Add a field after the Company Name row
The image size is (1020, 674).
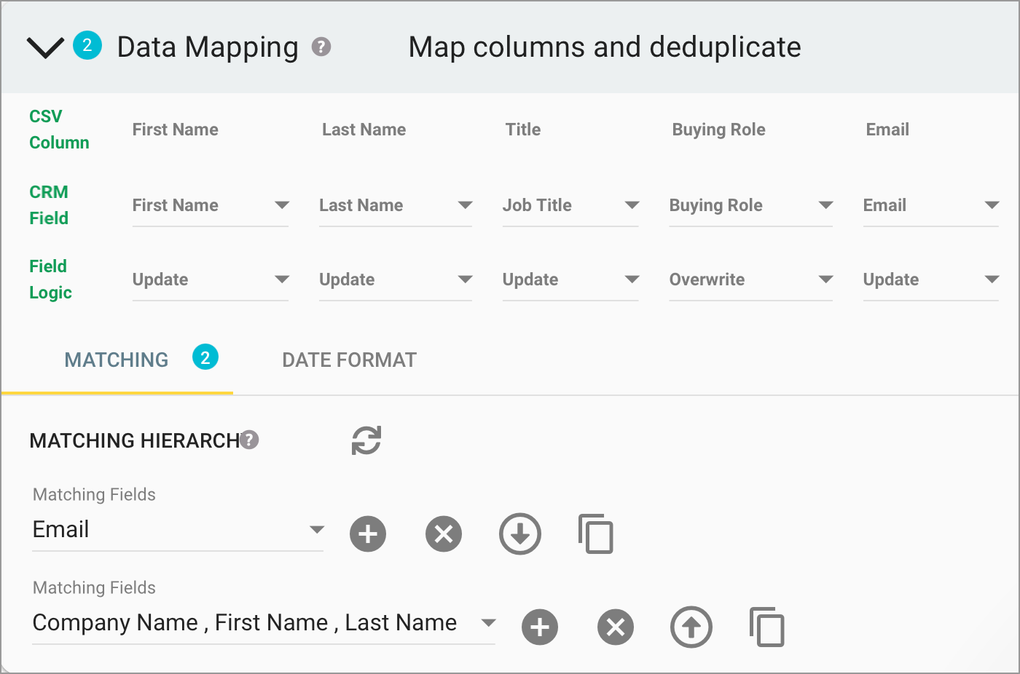click(x=540, y=627)
